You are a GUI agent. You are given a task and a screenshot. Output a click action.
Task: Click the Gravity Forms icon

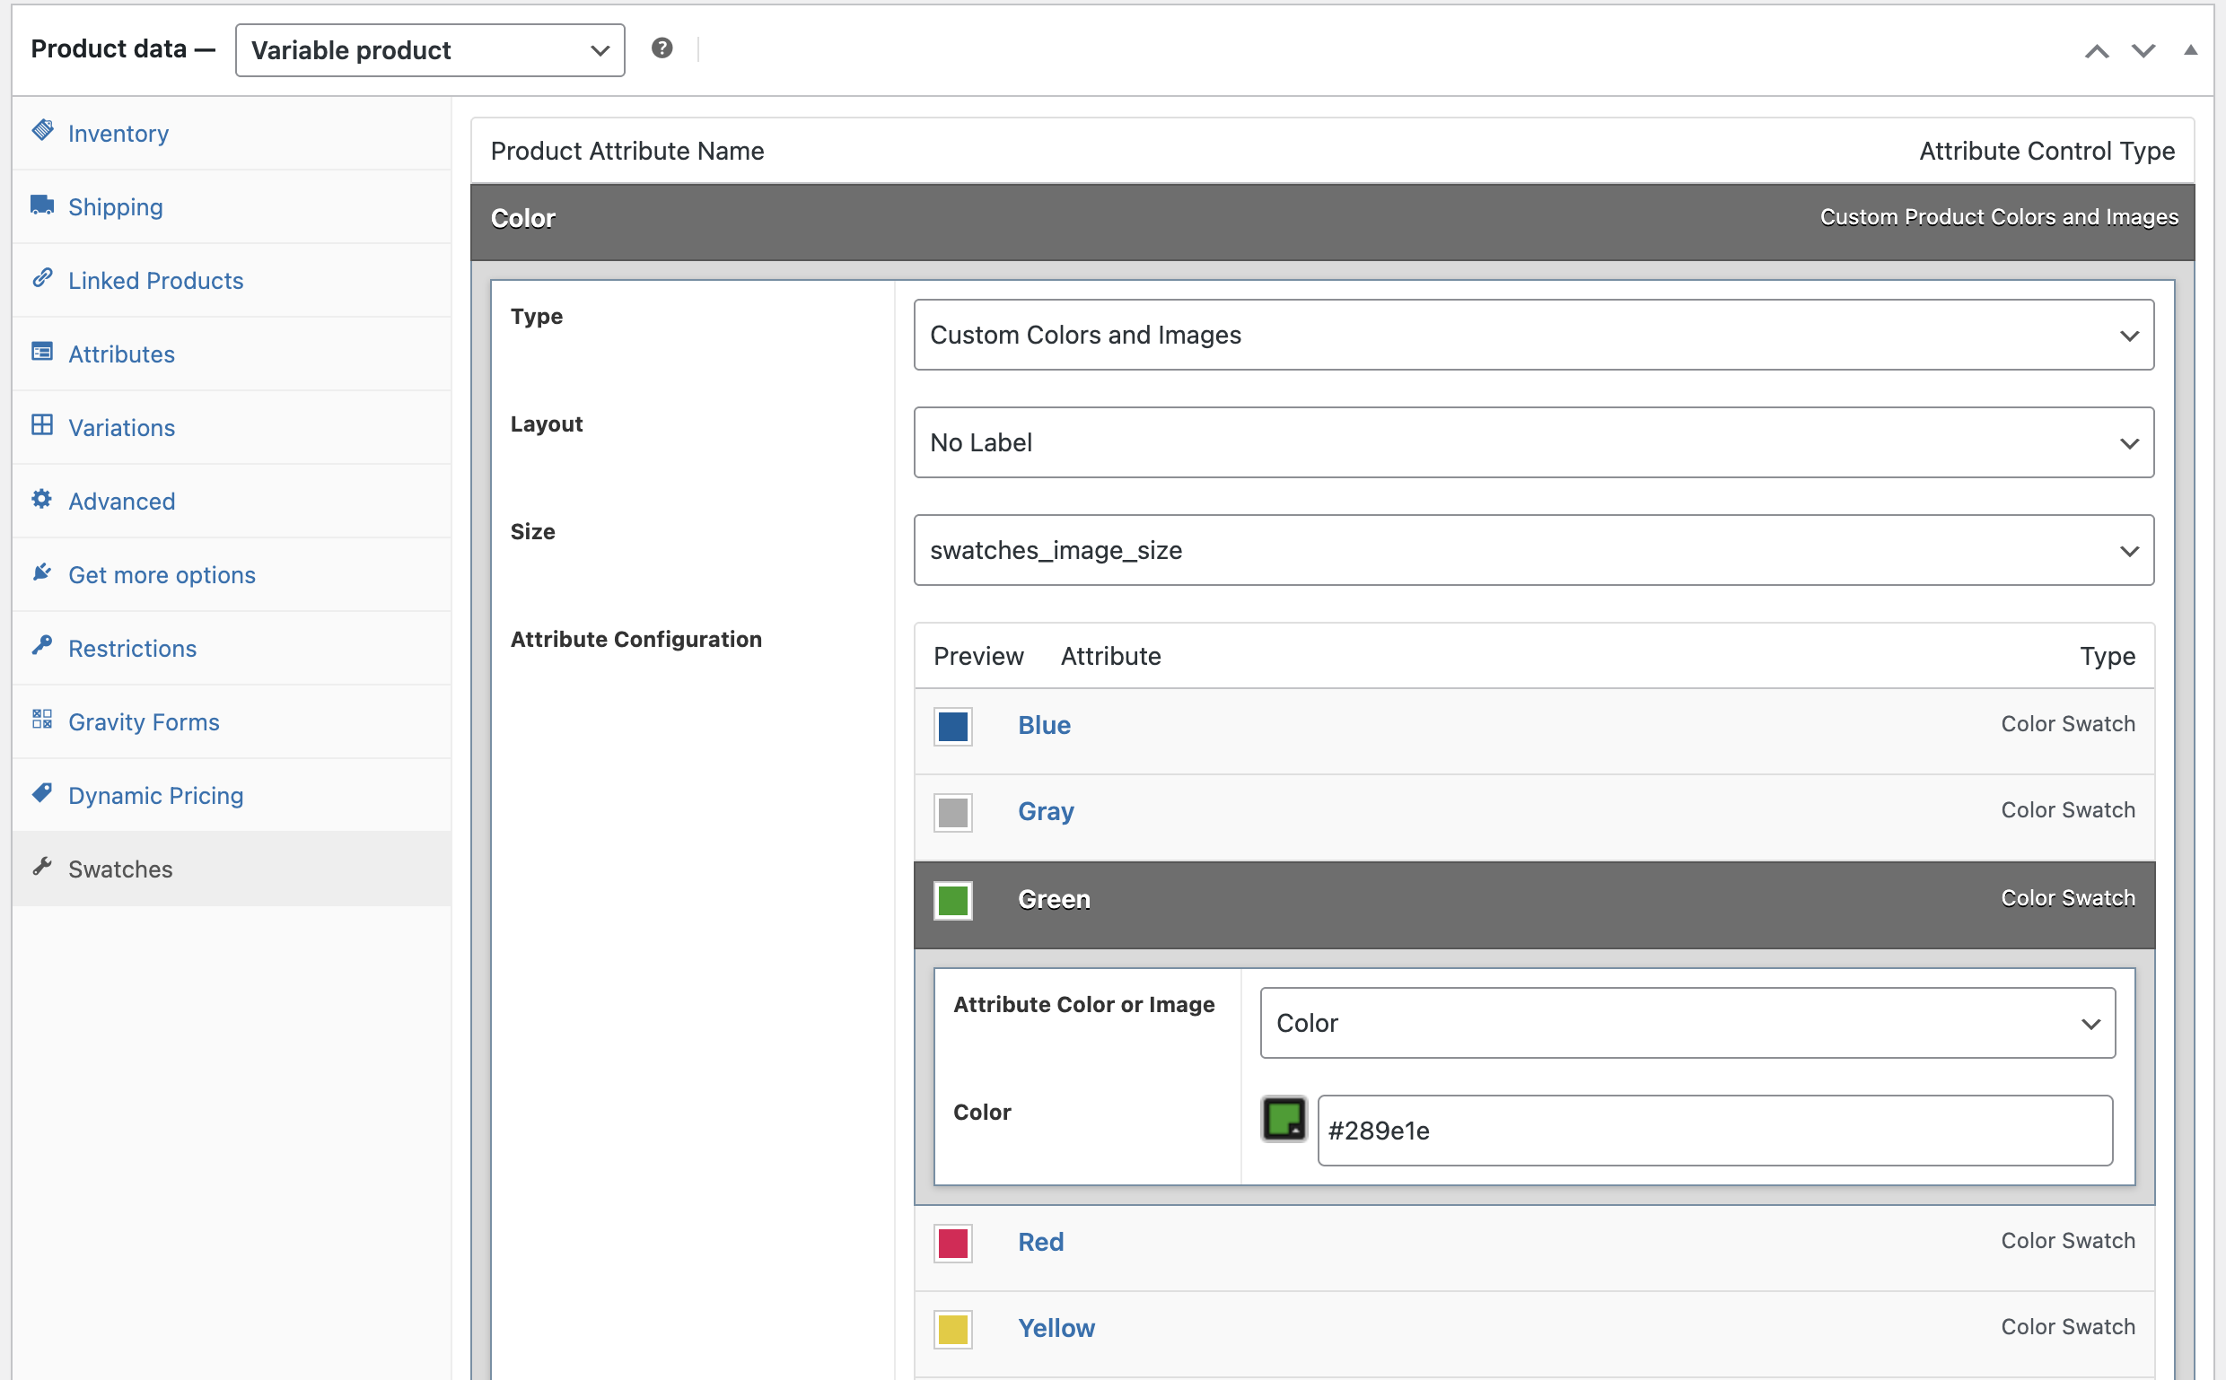coord(42,721)
